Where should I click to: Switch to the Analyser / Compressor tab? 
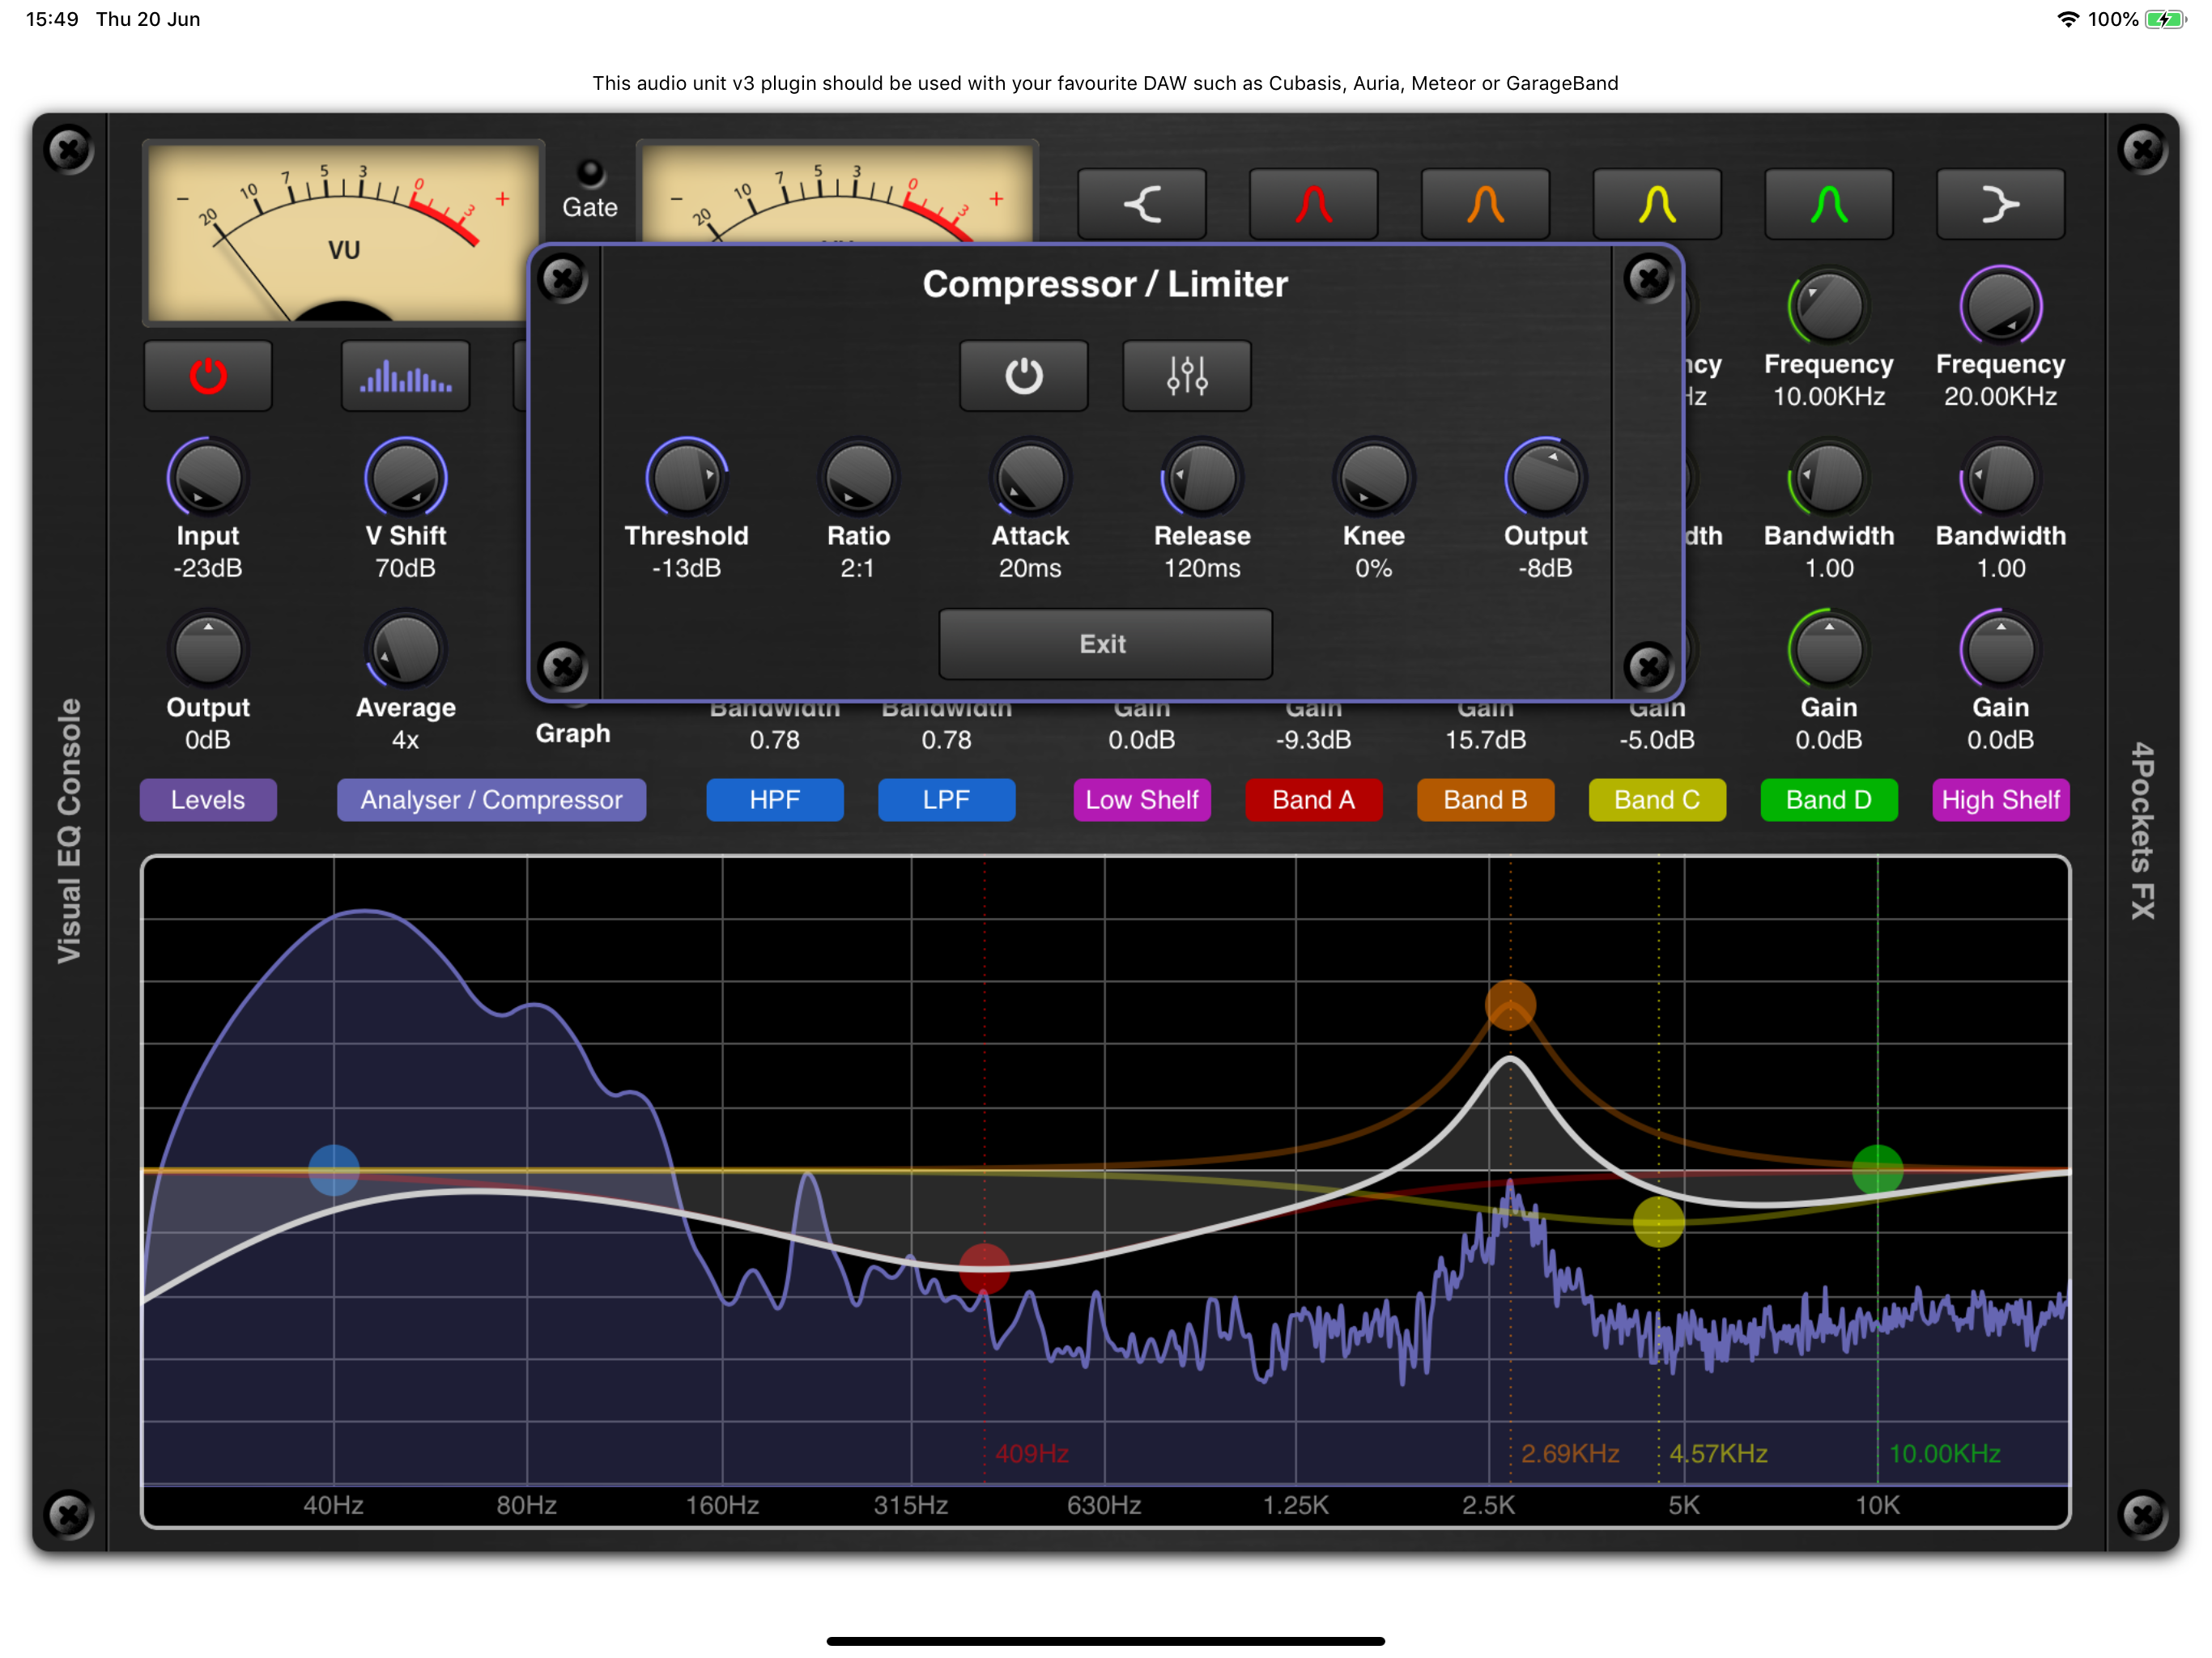pyautogui.click(x=491, y=799)
